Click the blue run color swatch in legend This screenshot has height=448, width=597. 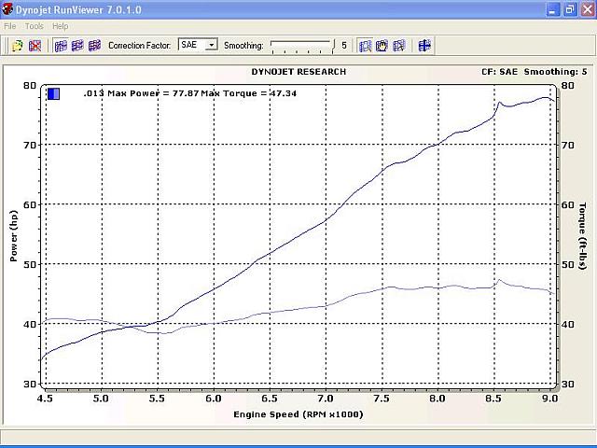(x=54, y=93)
